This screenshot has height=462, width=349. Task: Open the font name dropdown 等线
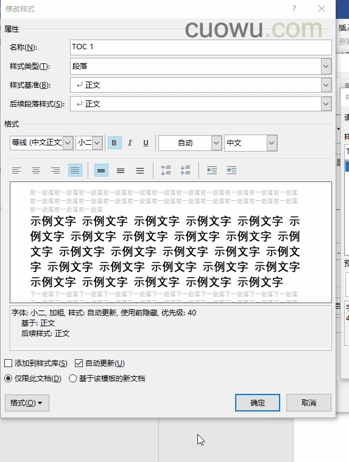(68, 143)
